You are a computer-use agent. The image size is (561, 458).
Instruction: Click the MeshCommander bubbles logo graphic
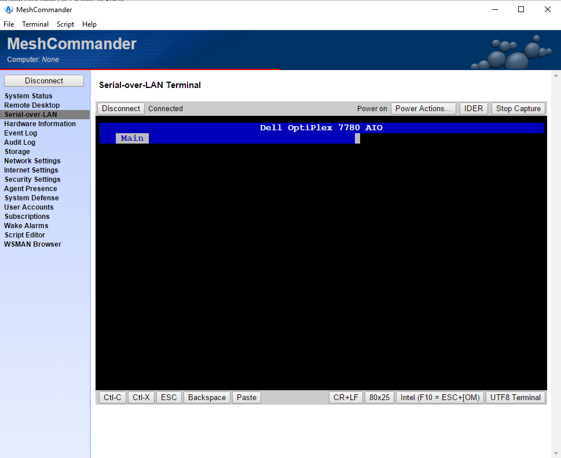(511, 52)
